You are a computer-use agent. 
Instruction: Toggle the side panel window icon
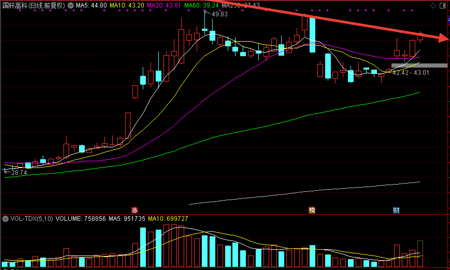pos(443,6)
